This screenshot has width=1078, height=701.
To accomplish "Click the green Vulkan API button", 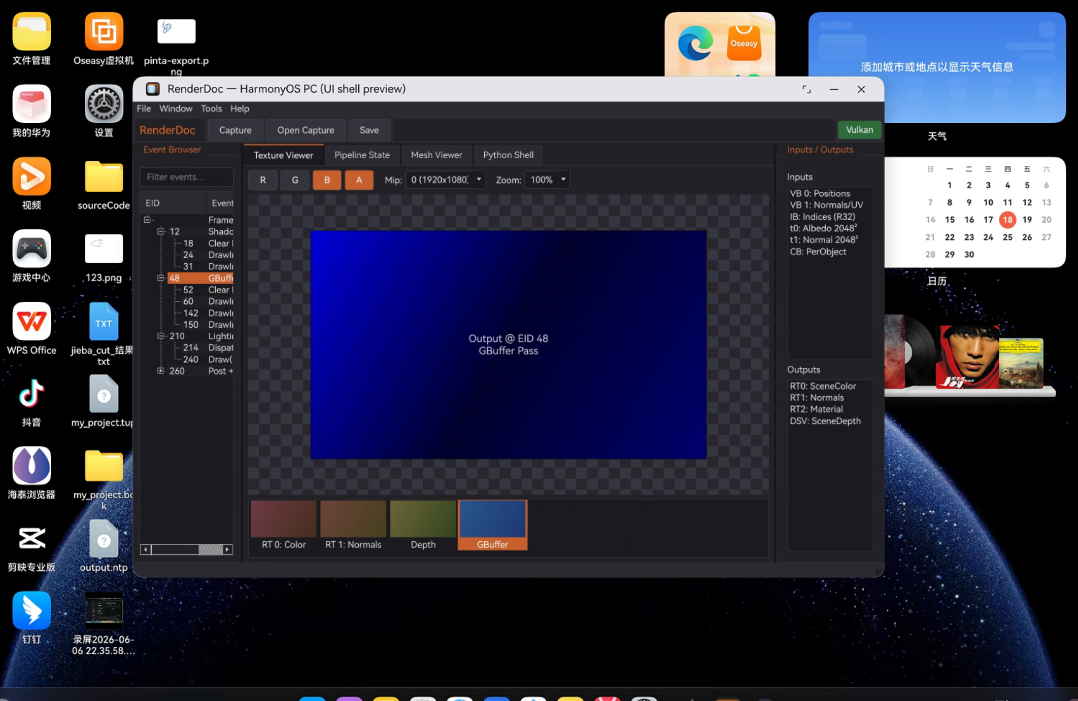I will click(x=859, y=130).
